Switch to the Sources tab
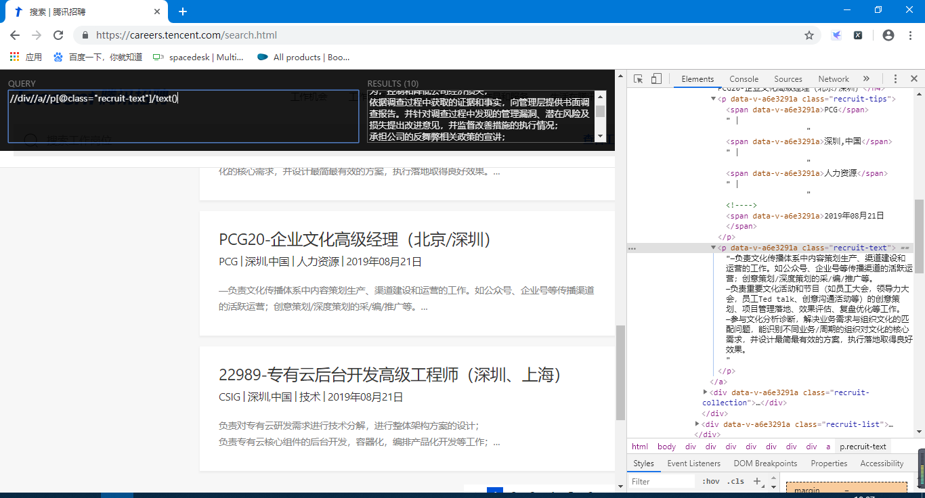The width and height of the screenshot is (925, 498). tap(788, 79)
